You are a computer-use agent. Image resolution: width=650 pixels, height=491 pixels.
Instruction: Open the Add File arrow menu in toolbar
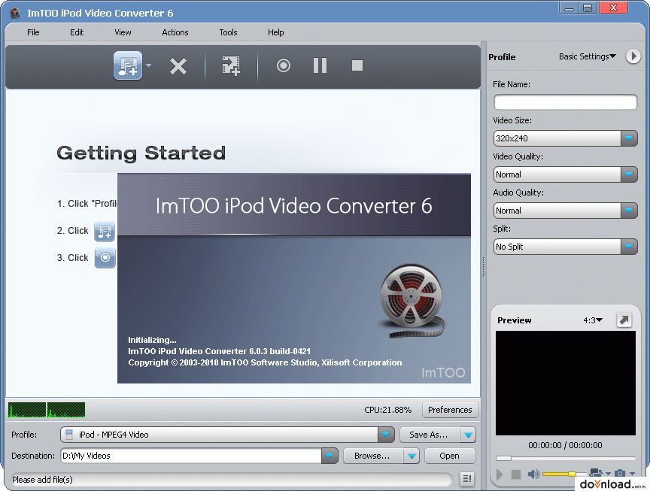point(148,65)
